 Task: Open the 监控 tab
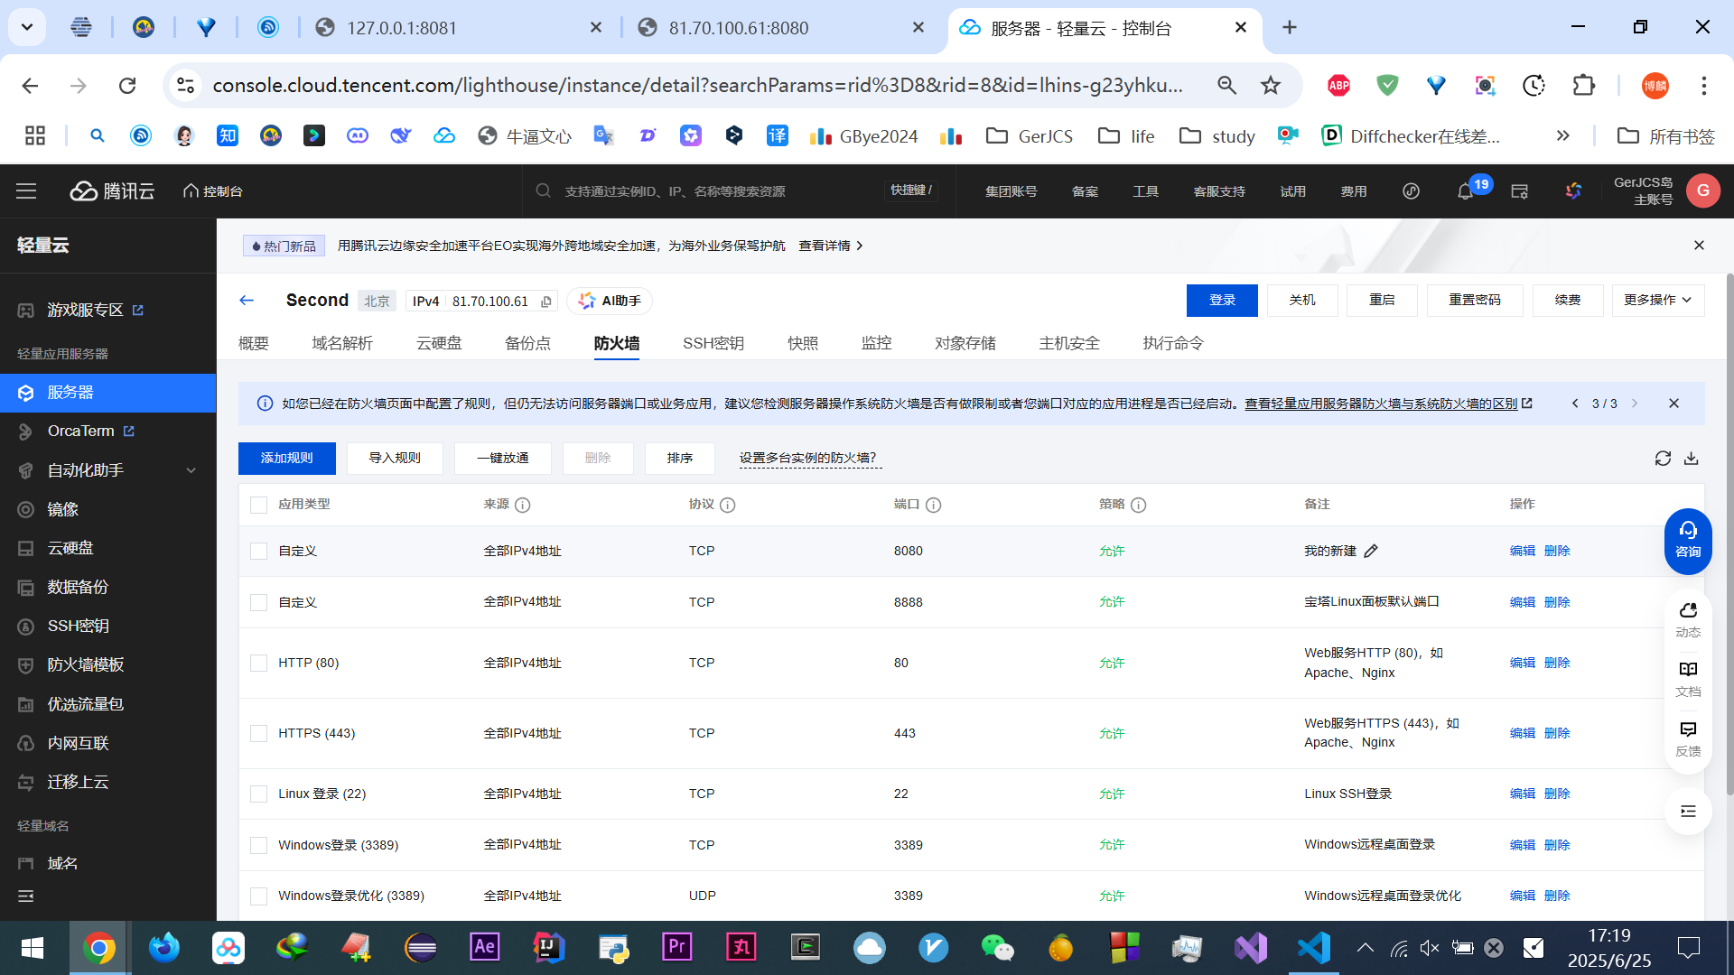pos(876,343)
